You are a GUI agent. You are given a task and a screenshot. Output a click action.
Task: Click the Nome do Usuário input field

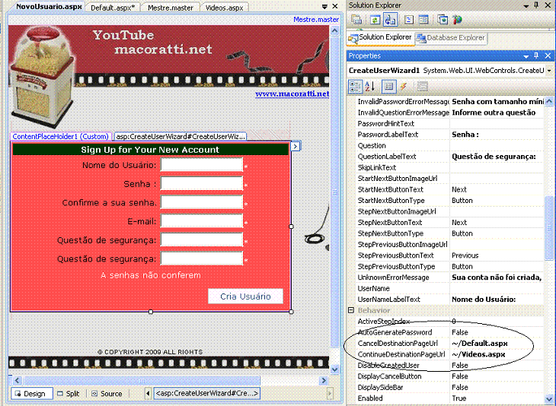[201, 164]
